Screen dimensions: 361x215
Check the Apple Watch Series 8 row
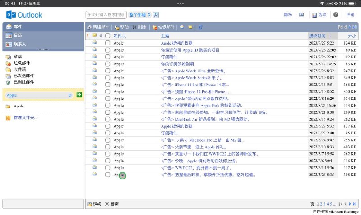(107, 78)
